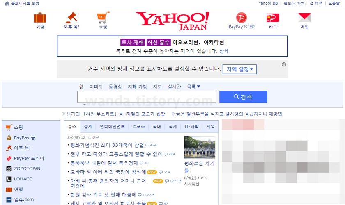
Task: Open the 항원 검사 키트 넷 판매 해금에 headline
Action: (103, 195)
